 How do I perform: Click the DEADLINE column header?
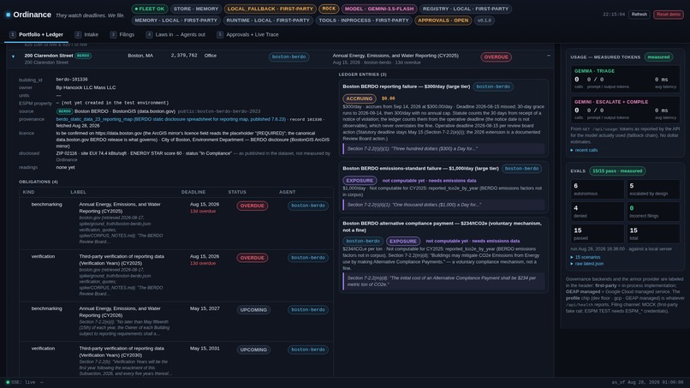193,192
